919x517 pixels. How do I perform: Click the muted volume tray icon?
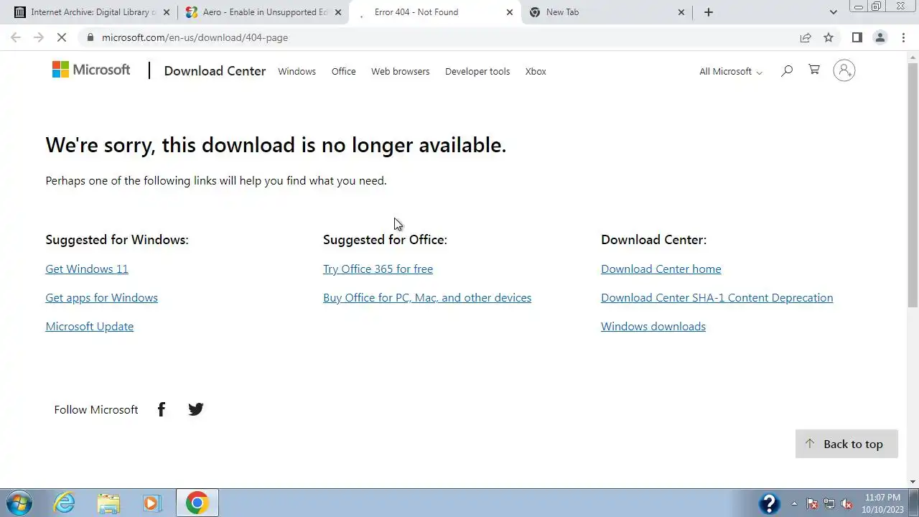tap(847, 503)
